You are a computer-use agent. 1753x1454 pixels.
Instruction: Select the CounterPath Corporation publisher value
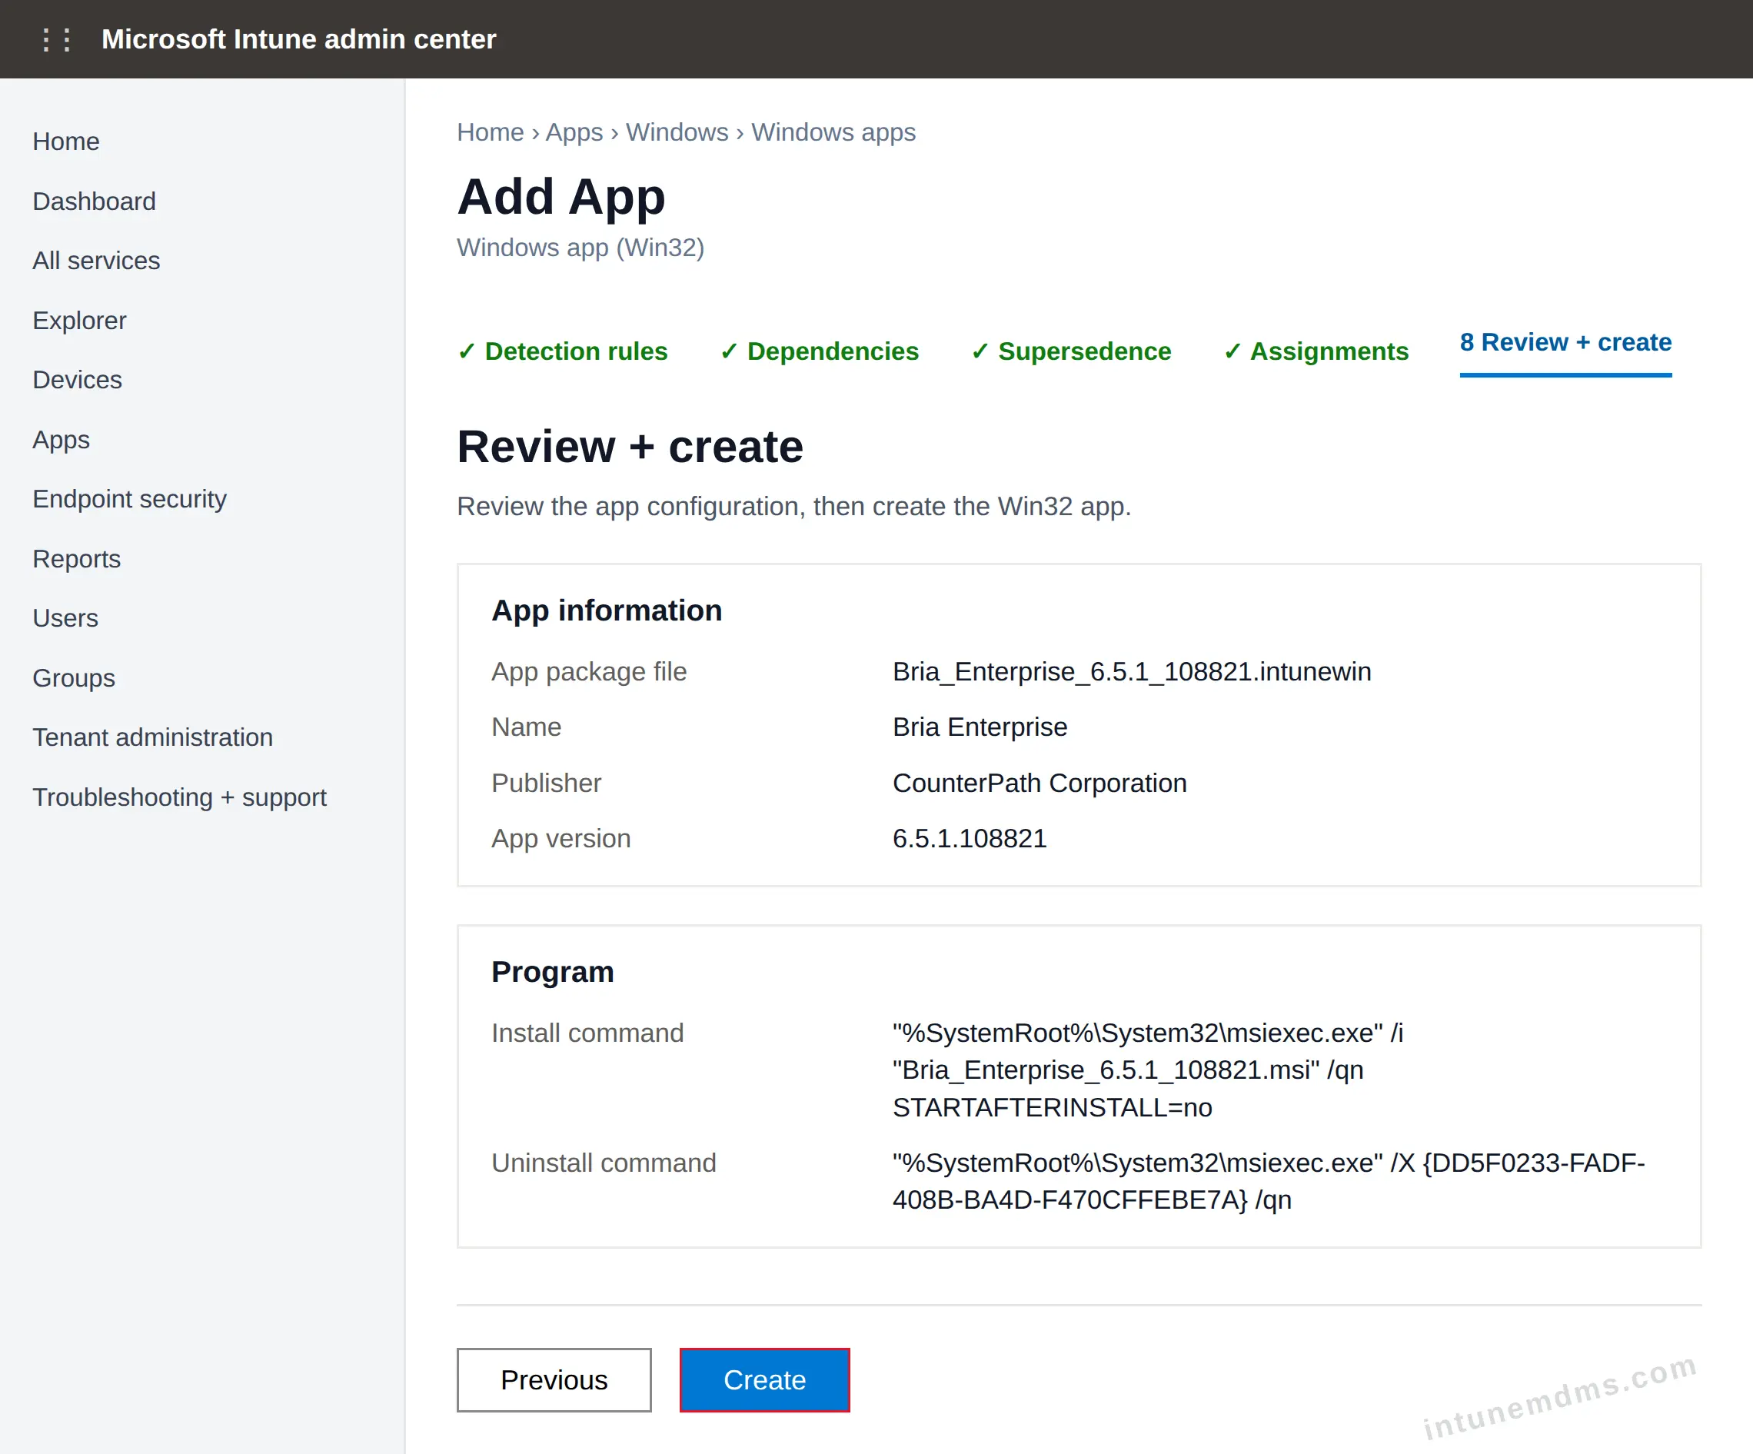pyautogui.click(x=1039, y=783)
